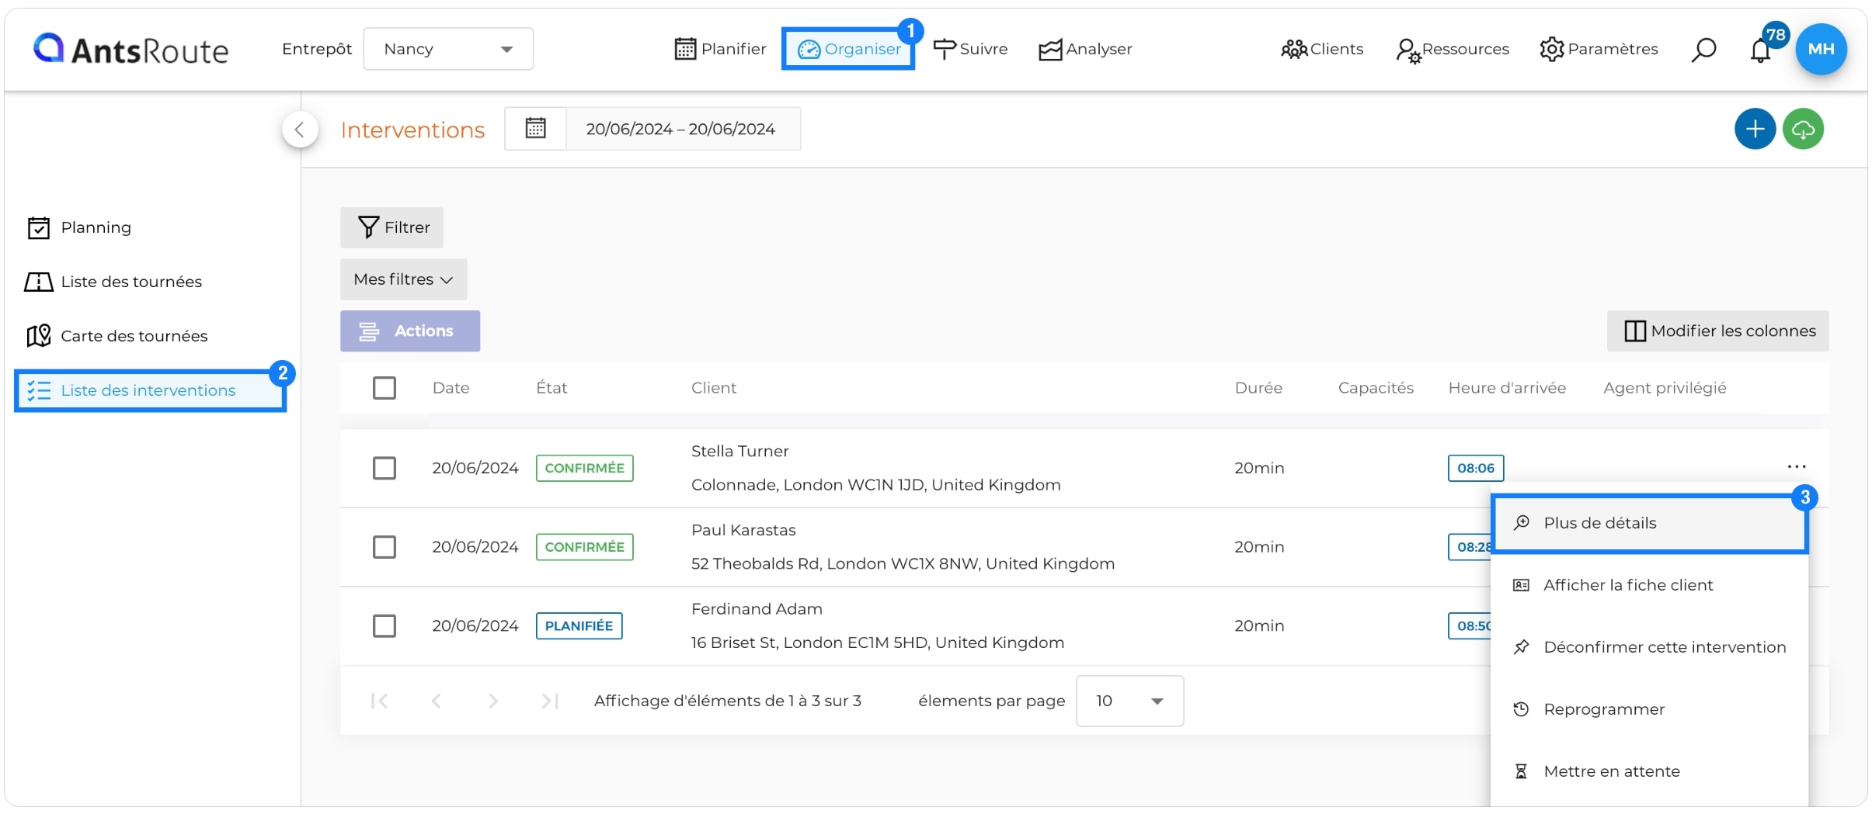This screenshot has width=1872, height=814.
Task: Click the État column header
Action: (x=552, y=388)
